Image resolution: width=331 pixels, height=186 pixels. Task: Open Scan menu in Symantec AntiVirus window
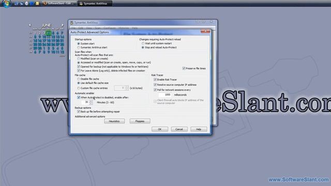point(98,28)
